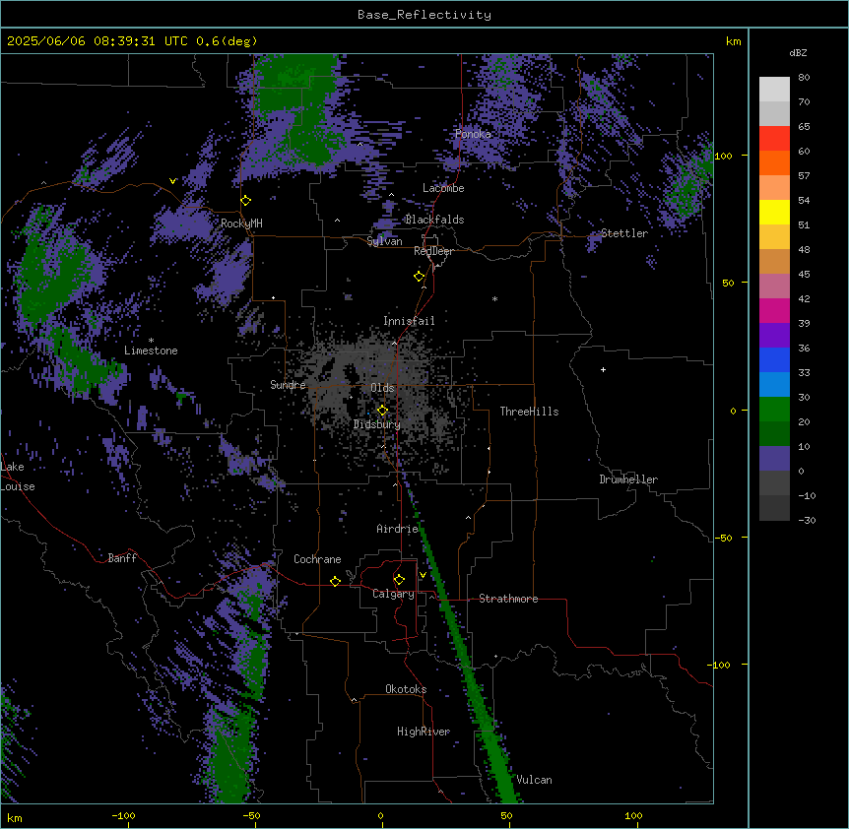Click the Limestone label
Image resolution: width=849 pixels, height=829 pixels.
(x=151, y=351)
